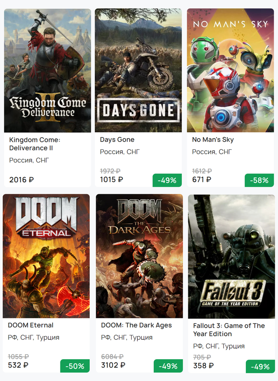Click the -50% badge on DOOM Eternal

click(x=75, y=366)
